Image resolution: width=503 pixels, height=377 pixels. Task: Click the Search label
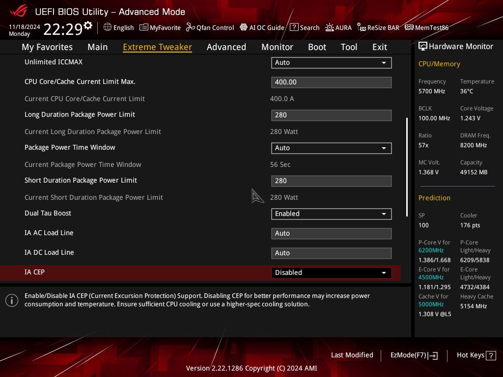pyautogui.click(x=309, y=27)
